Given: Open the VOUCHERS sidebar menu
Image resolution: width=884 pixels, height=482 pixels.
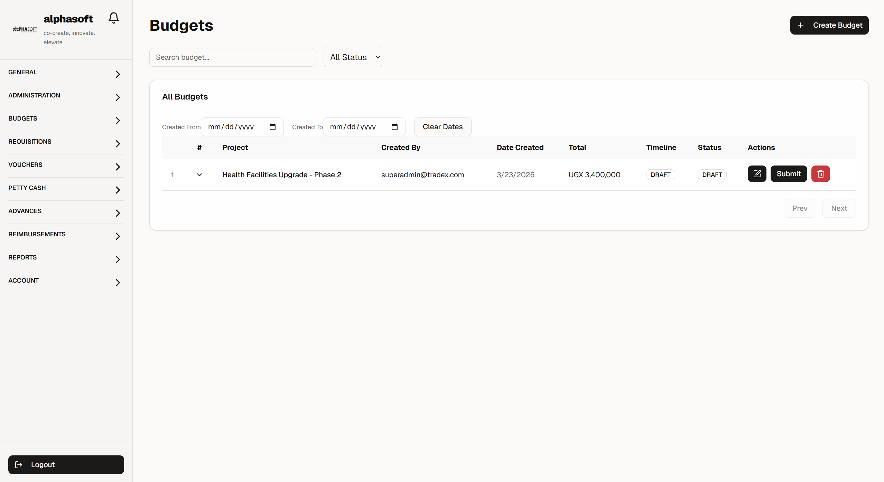Looking at the screenshot, I should click(x=66, y=165).
